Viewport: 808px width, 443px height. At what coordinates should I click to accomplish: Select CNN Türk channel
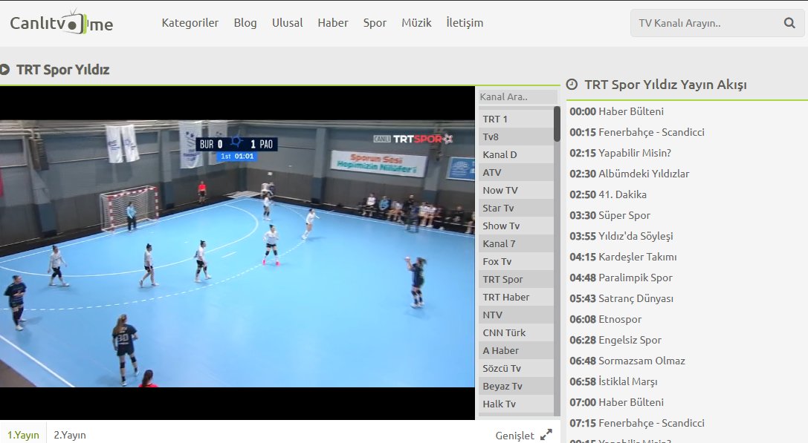(x=516, y=333)
